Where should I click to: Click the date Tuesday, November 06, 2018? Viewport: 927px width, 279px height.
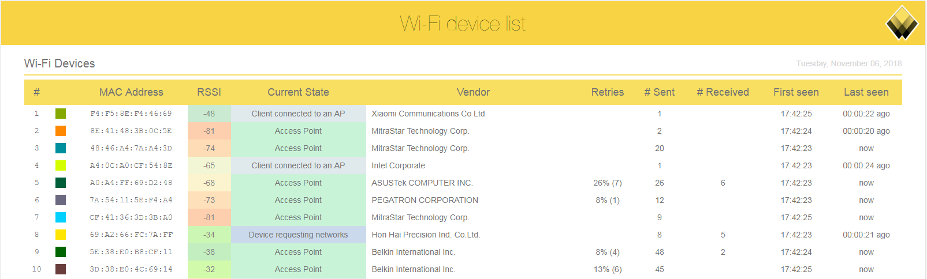coord(848,63)
